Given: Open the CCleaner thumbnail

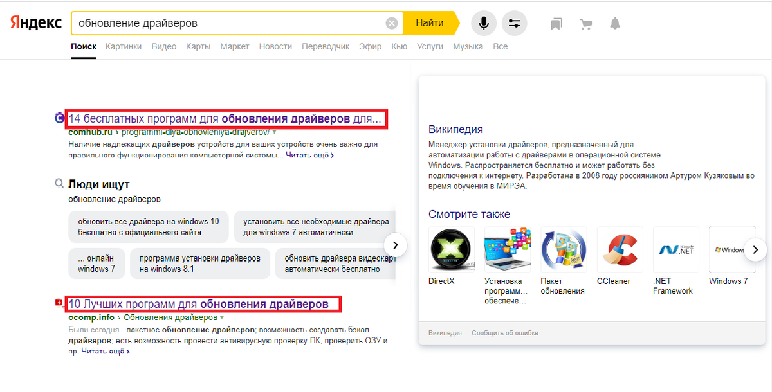Looking at the screenshot, I should point(620,249).
